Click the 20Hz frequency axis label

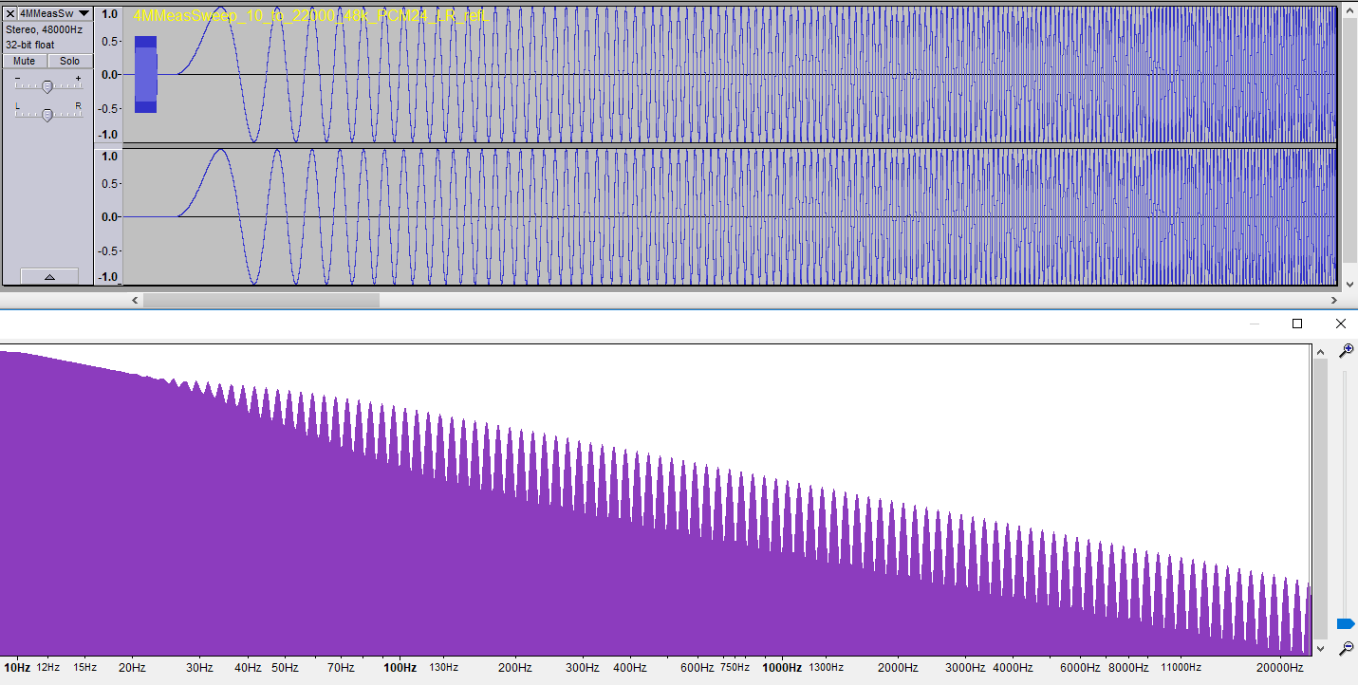[132, 668]
